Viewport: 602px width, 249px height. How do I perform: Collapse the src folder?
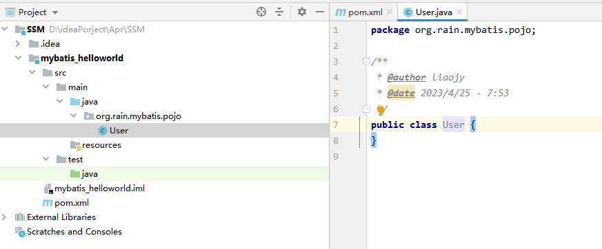point(32,73)
